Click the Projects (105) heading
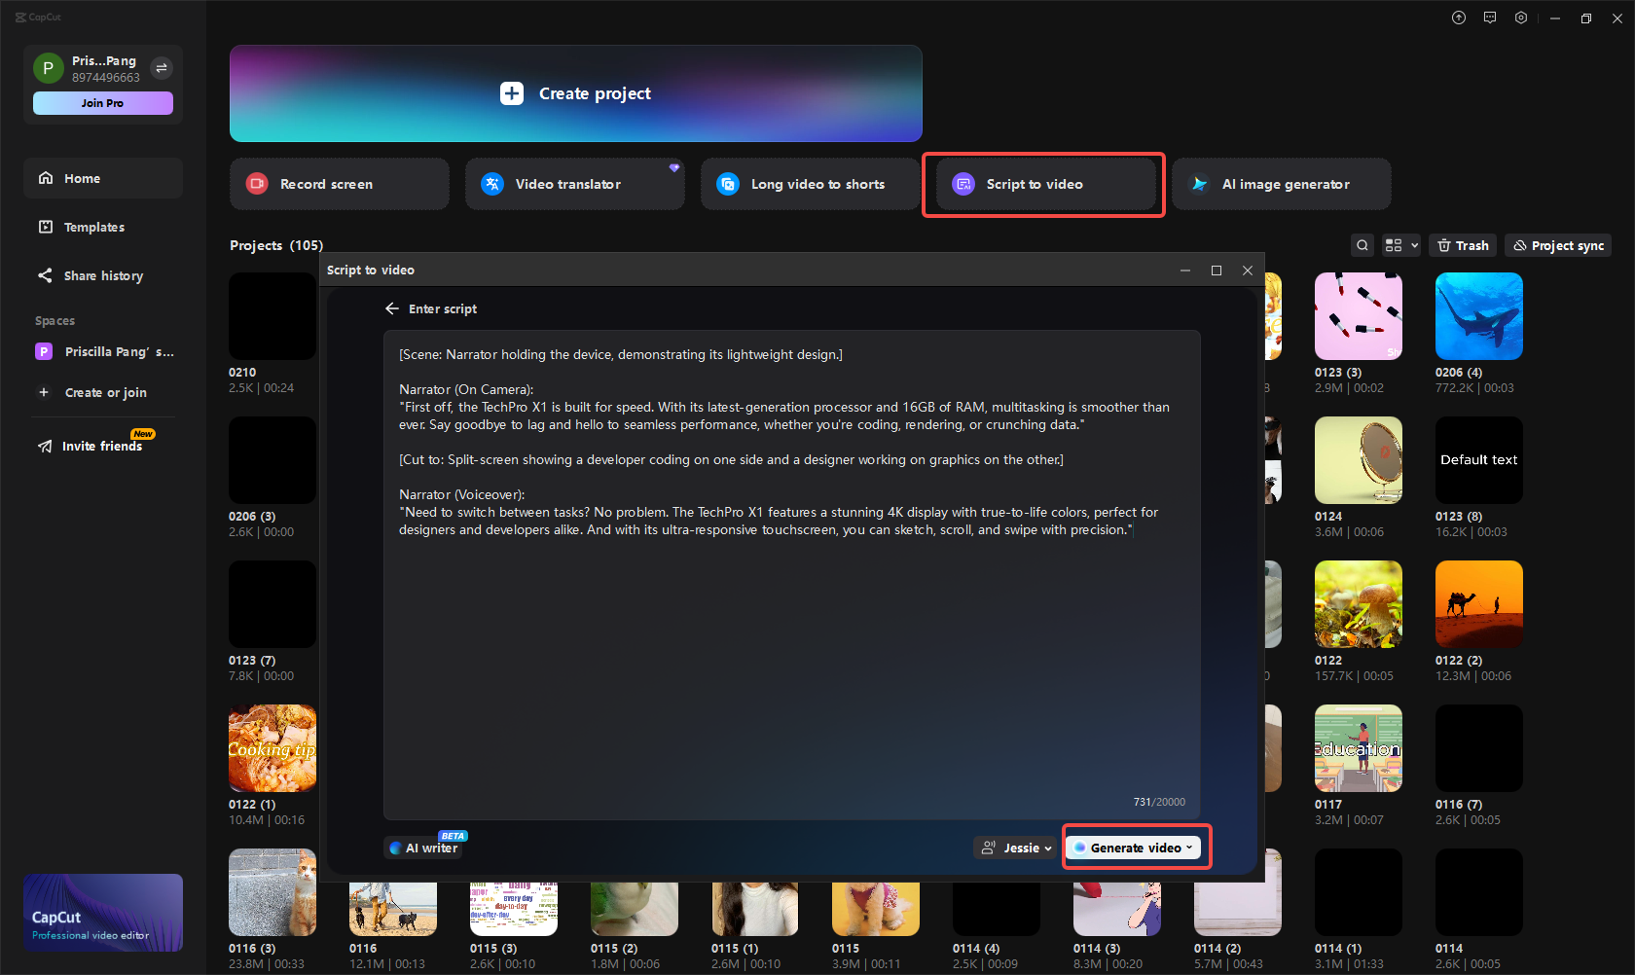This screenshot has height=975, width=1635. click(276, 245)
